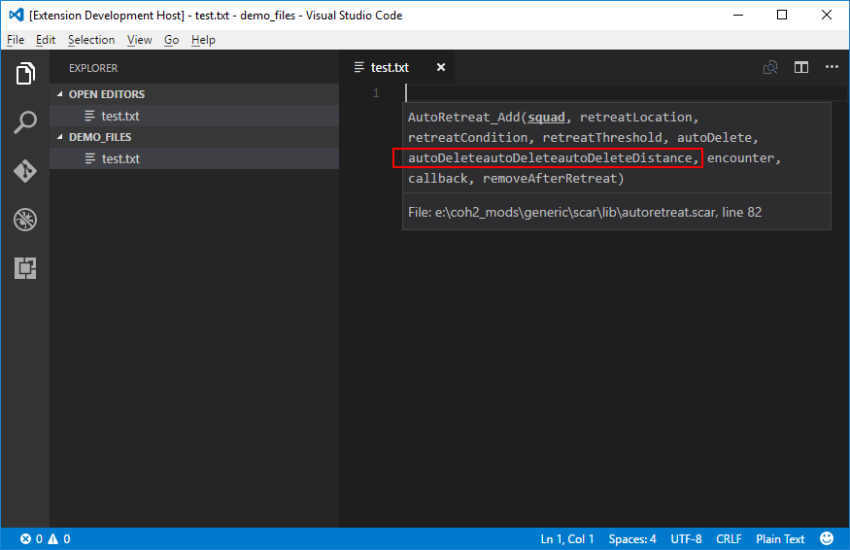Click the retreatLocation parameter text
Screen dimensions: 850x550
coord(636,118)
